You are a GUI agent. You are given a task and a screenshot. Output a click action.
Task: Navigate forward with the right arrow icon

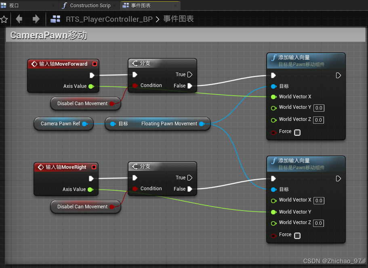tap(36, 19)
